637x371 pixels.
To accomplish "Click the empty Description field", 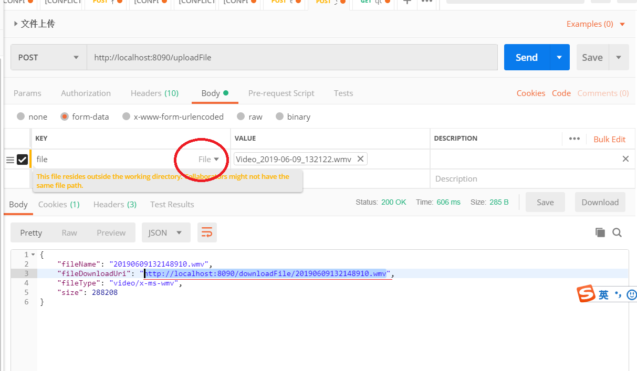I will [532, 178].
